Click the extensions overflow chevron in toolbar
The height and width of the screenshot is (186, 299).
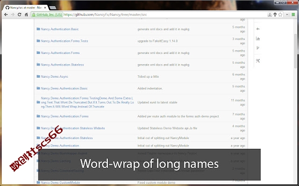287,14
